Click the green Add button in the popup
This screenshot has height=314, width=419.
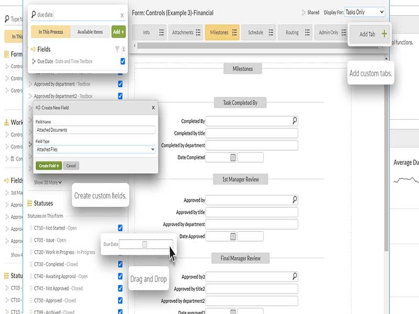(x=119, y=31)
